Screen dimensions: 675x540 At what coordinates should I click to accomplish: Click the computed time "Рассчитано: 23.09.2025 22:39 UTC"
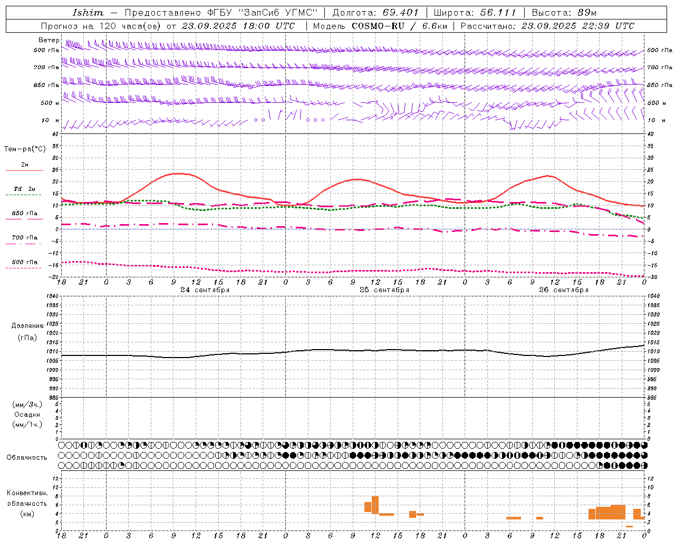547,26
